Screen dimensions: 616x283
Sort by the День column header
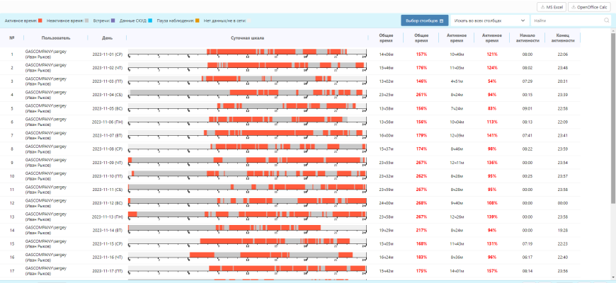pyautogui.click(x=107, y=37)
